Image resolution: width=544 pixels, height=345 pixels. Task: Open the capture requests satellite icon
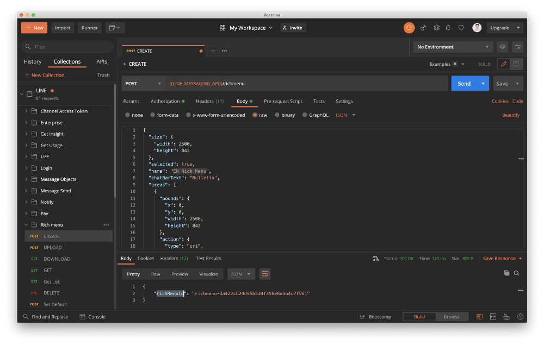(423, 28)
